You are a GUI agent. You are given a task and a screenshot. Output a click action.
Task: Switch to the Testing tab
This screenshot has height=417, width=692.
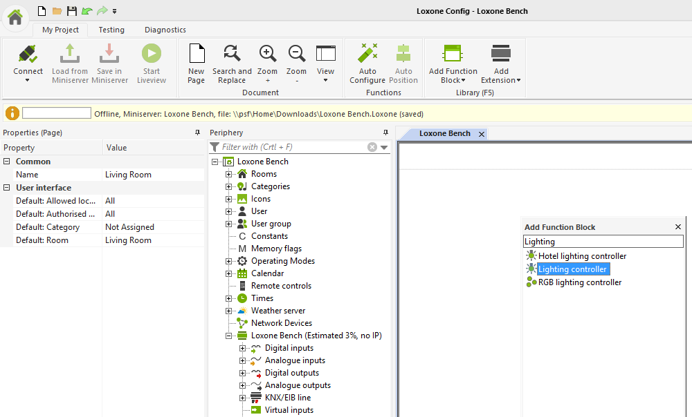111,30
